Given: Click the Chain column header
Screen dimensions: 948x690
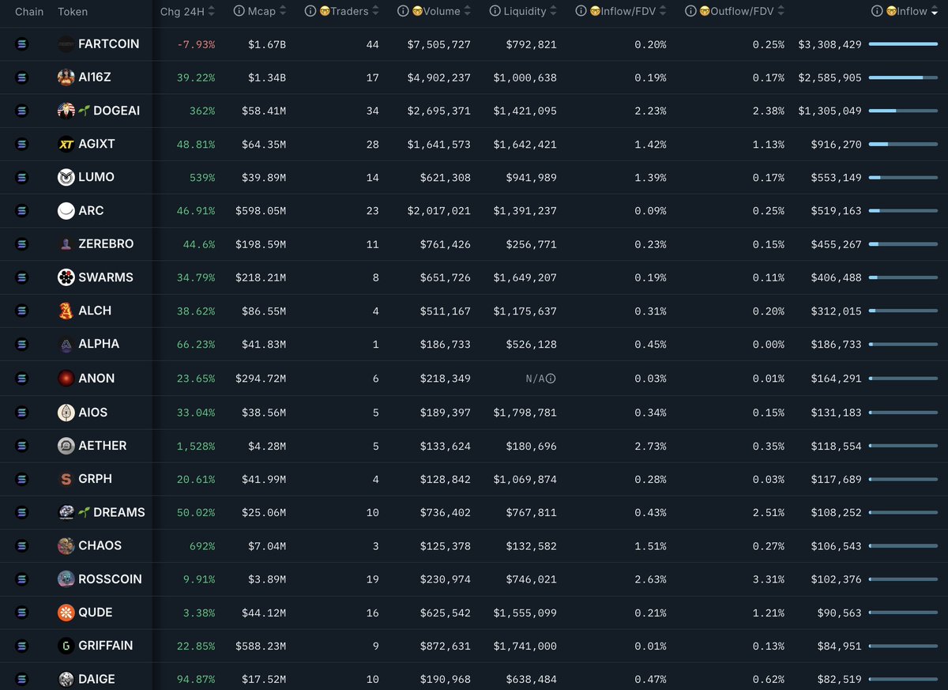Looking at the screenshot, I should coord(29,12).
